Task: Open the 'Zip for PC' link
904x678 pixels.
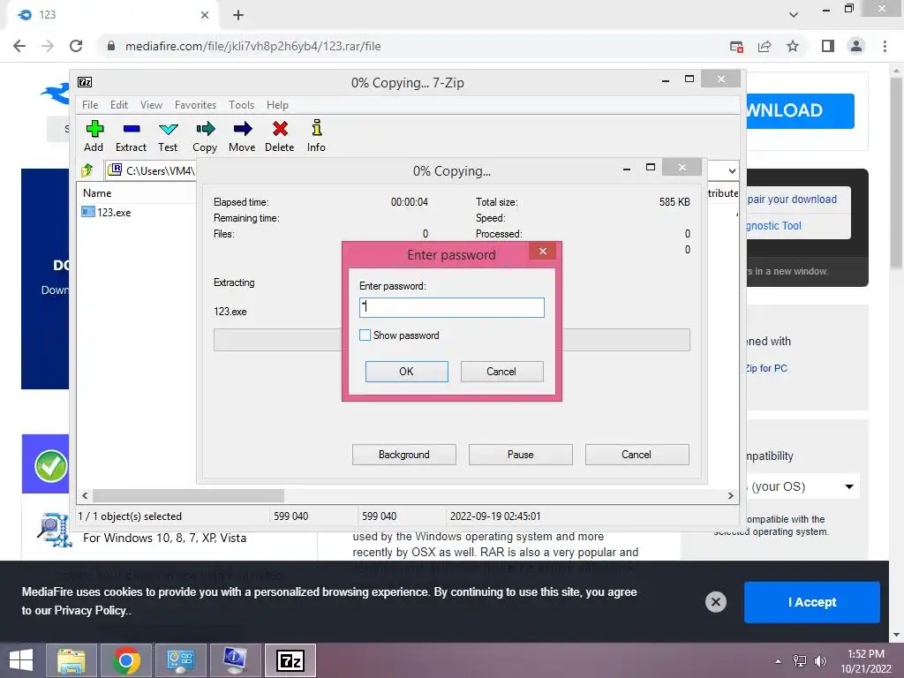Action: point(766,368)
